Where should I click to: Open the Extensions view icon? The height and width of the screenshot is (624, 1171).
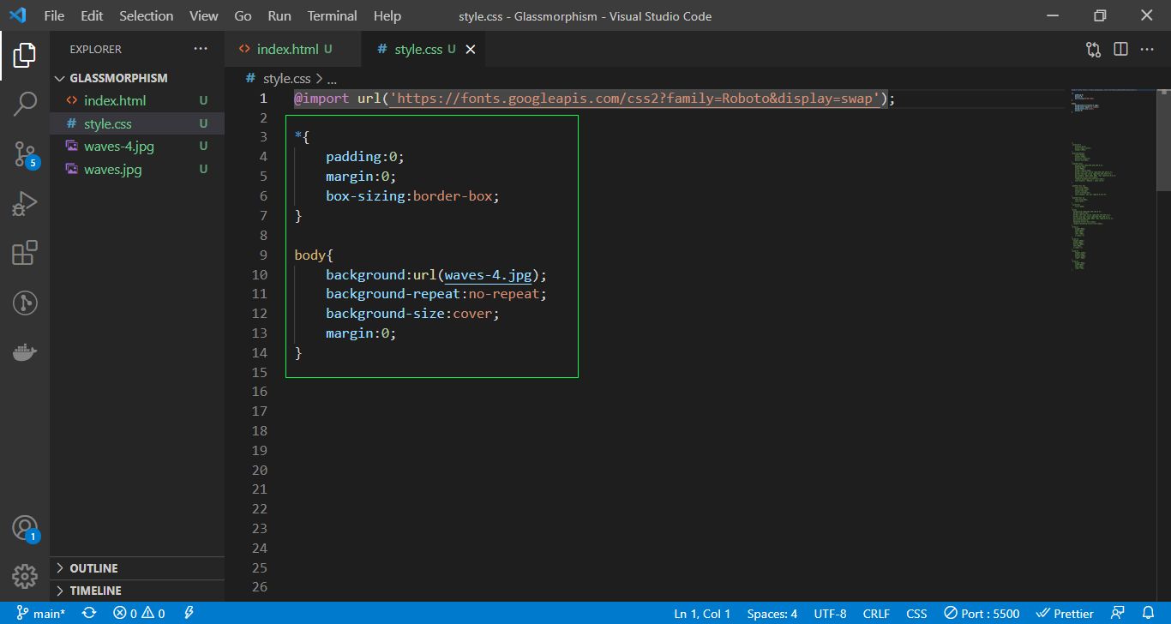(25, 254)
